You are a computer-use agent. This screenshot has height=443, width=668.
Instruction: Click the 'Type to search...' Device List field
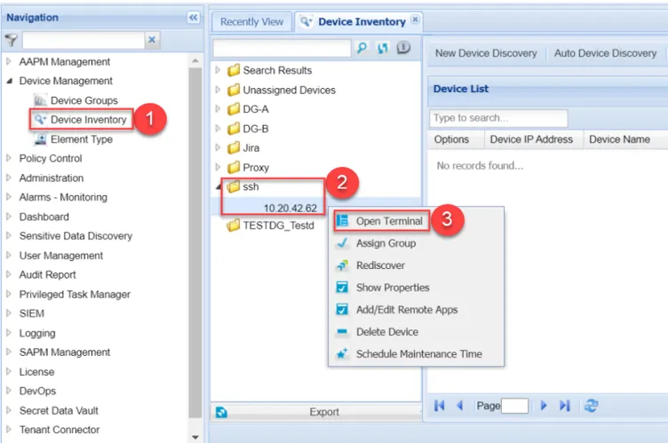coord(498,118)
